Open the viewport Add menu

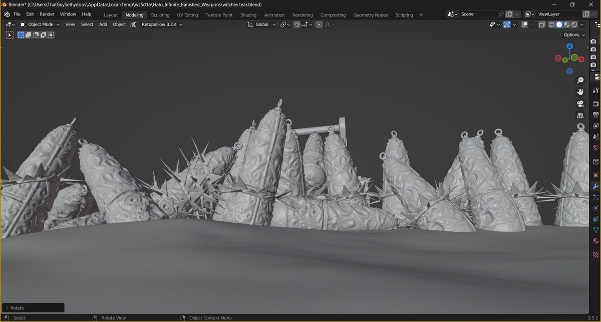tap(103, 24)
